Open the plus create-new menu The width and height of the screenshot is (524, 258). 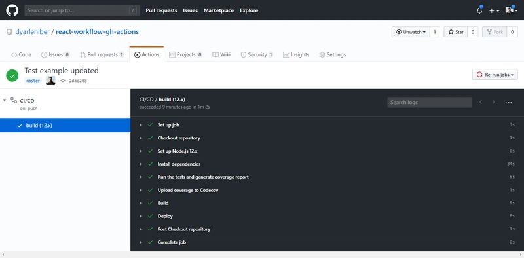tap(495, 10)
